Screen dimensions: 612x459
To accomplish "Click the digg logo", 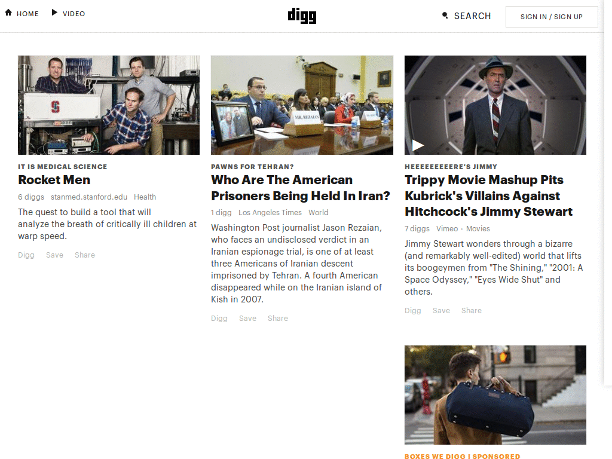I will click(x=302, y=16).
